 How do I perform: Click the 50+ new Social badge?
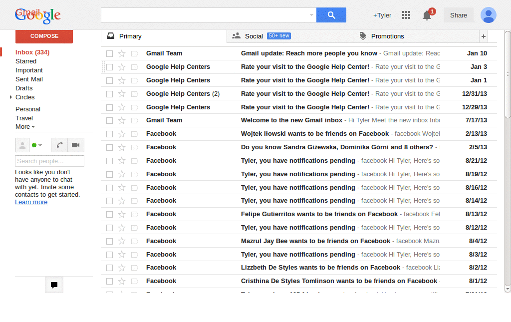pos(278,36)
